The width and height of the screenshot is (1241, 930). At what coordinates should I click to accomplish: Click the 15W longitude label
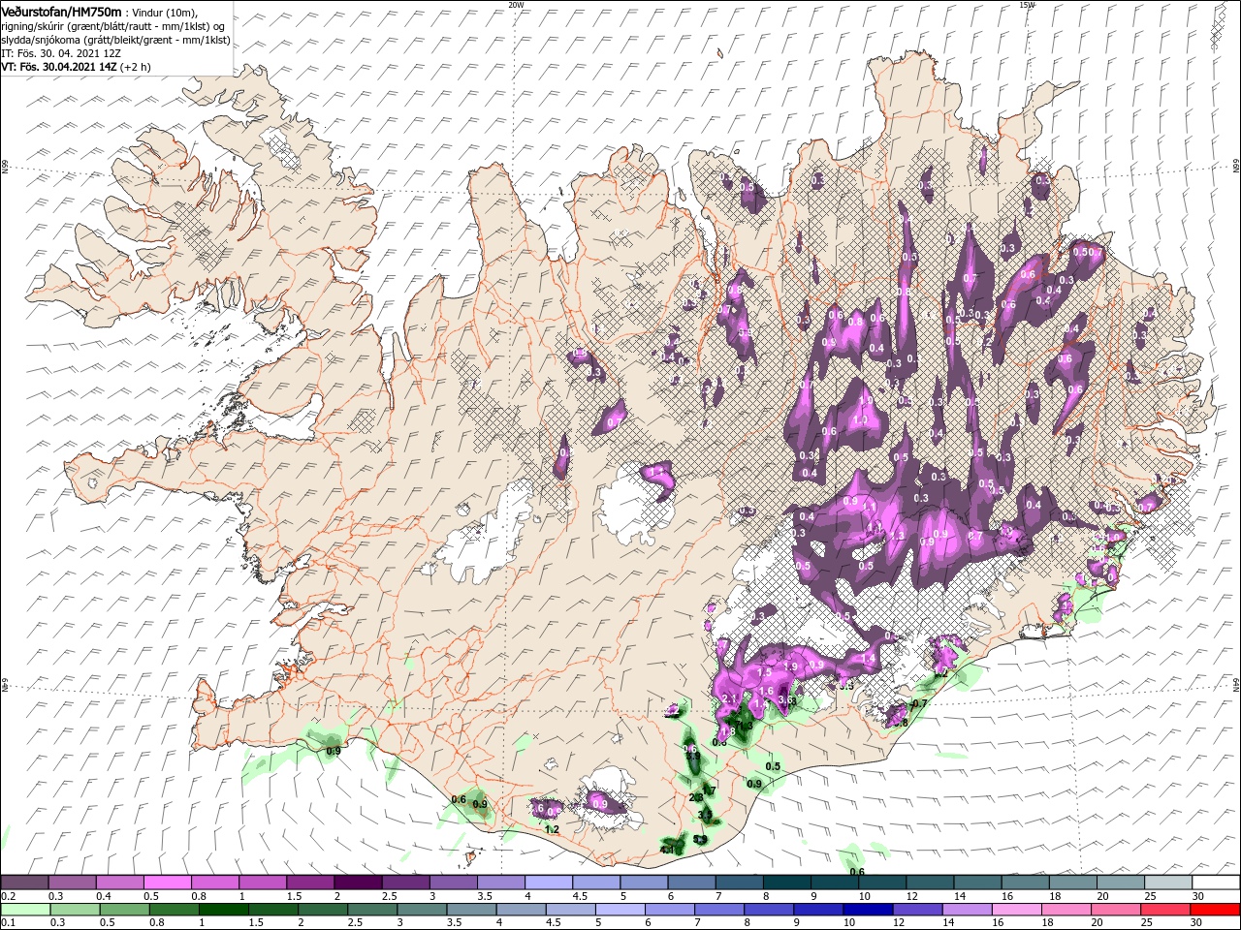[1027, 5]
